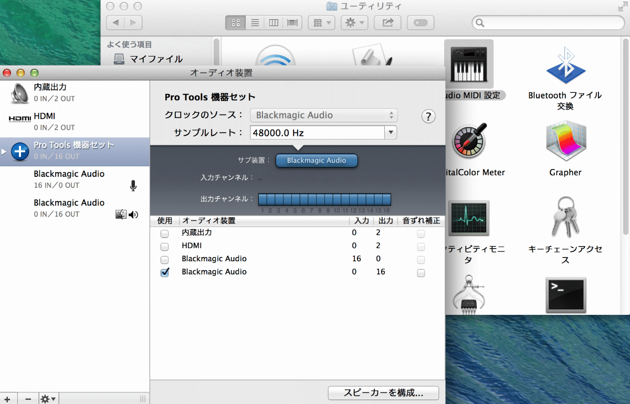Toggle drift correction for Blackmagic Audio 16-output

point(421,273)
